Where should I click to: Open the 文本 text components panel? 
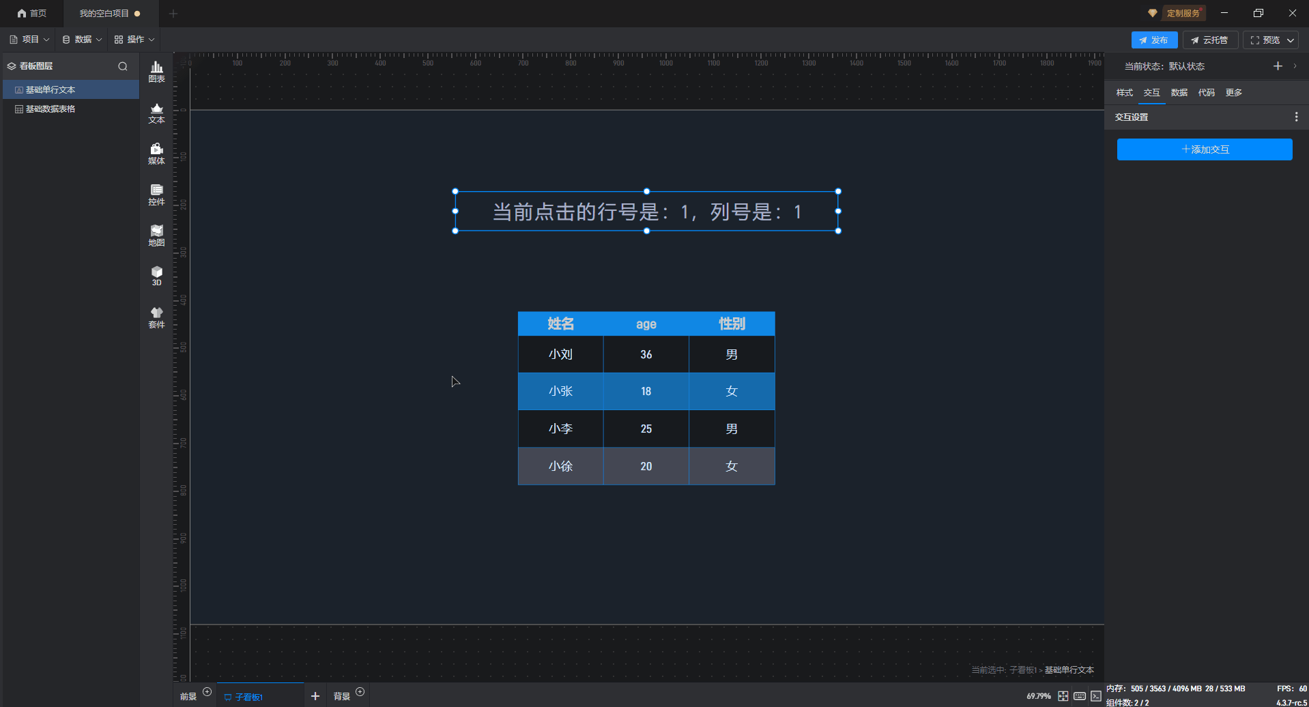click(156, 113)
